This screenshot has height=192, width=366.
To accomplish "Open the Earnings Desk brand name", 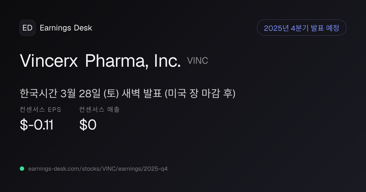I will (x=66, y=28).
